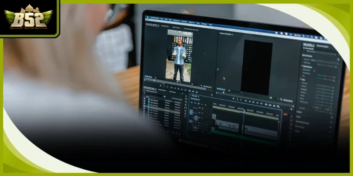
Task: Open the File menu
Action: [161, 19]
